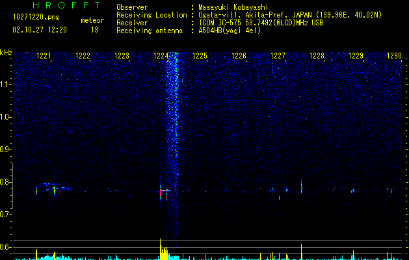Click the 0.9 kHz frequency label

tap(5, 149)
